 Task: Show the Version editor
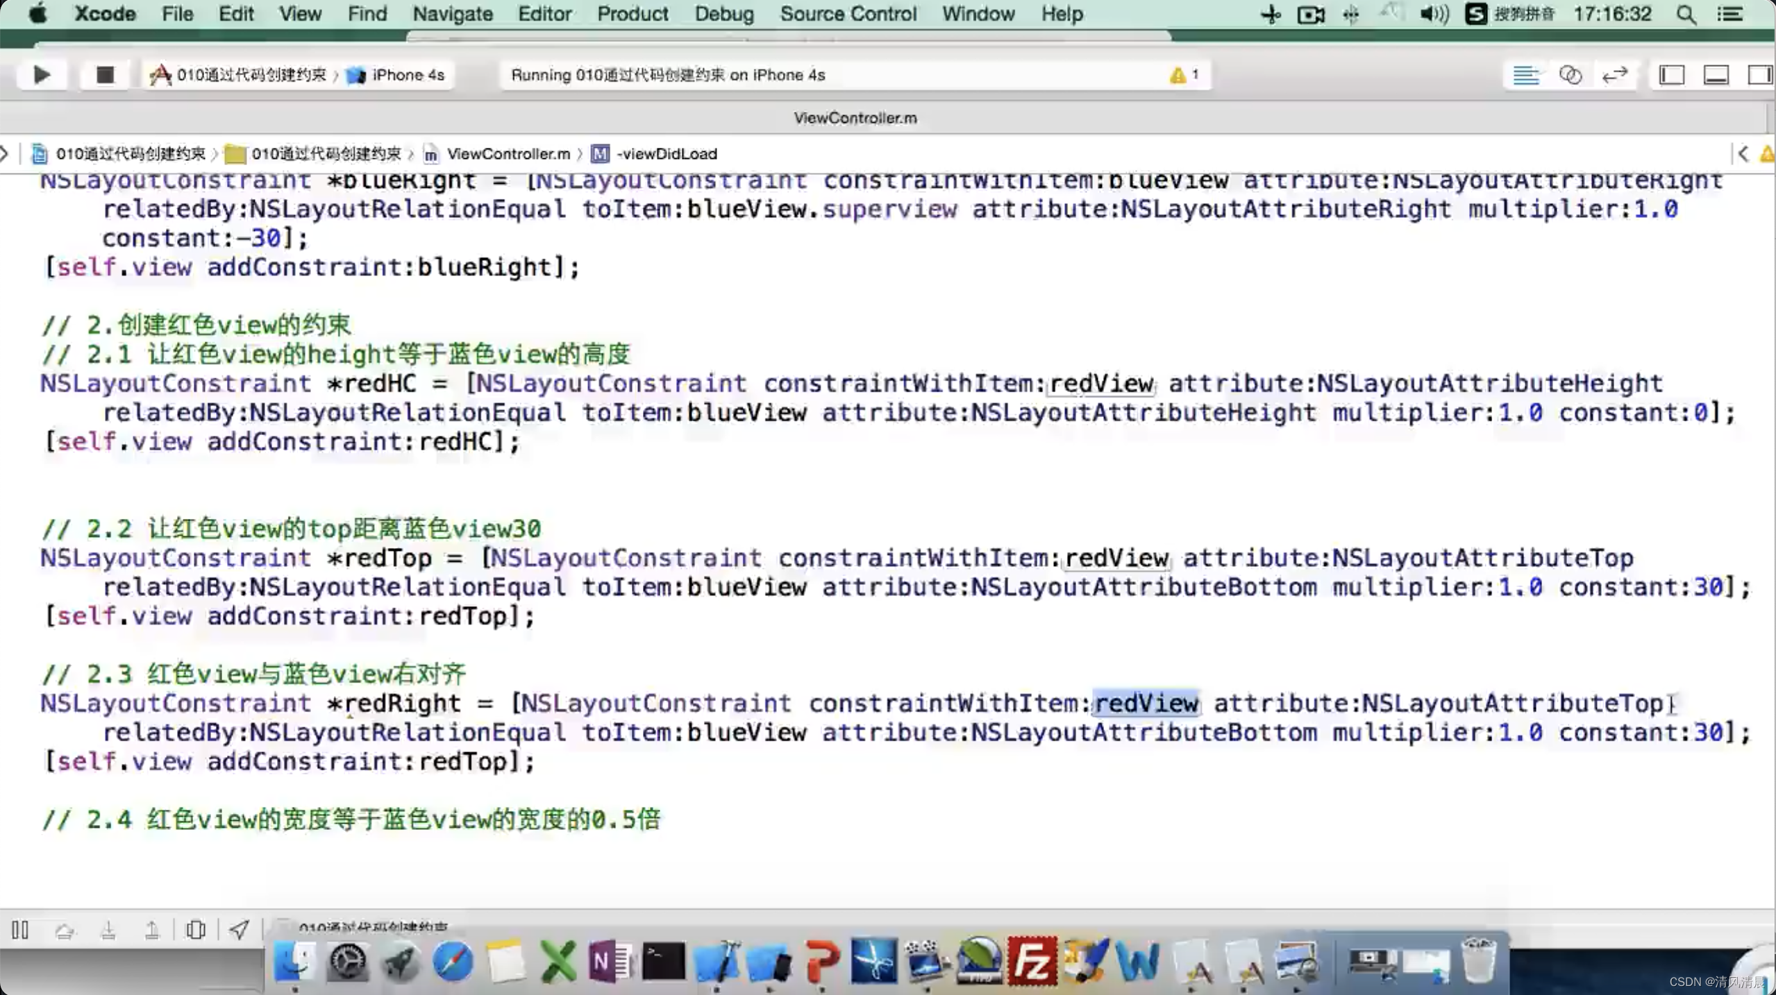tap(1615, 75)
